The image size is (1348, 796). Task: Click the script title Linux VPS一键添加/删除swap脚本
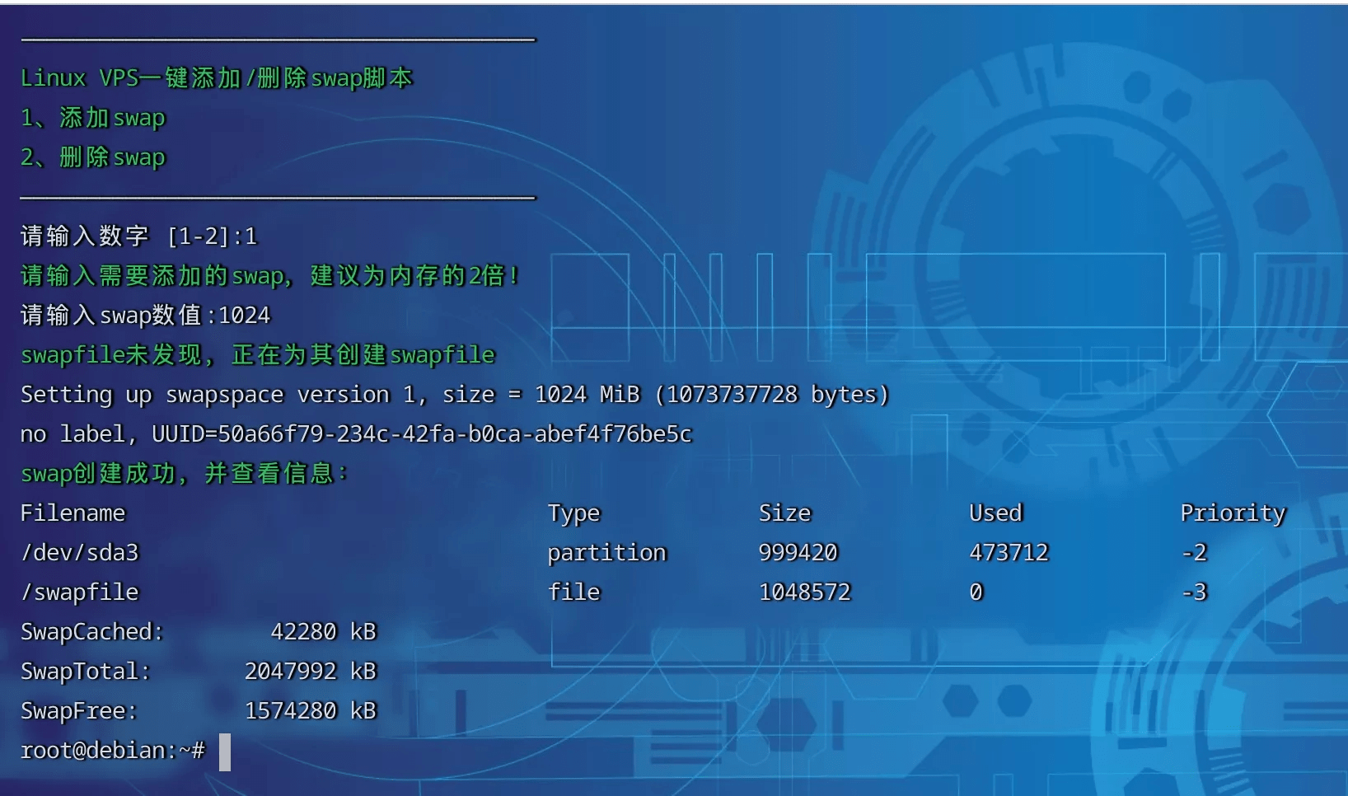click(217, 78)
